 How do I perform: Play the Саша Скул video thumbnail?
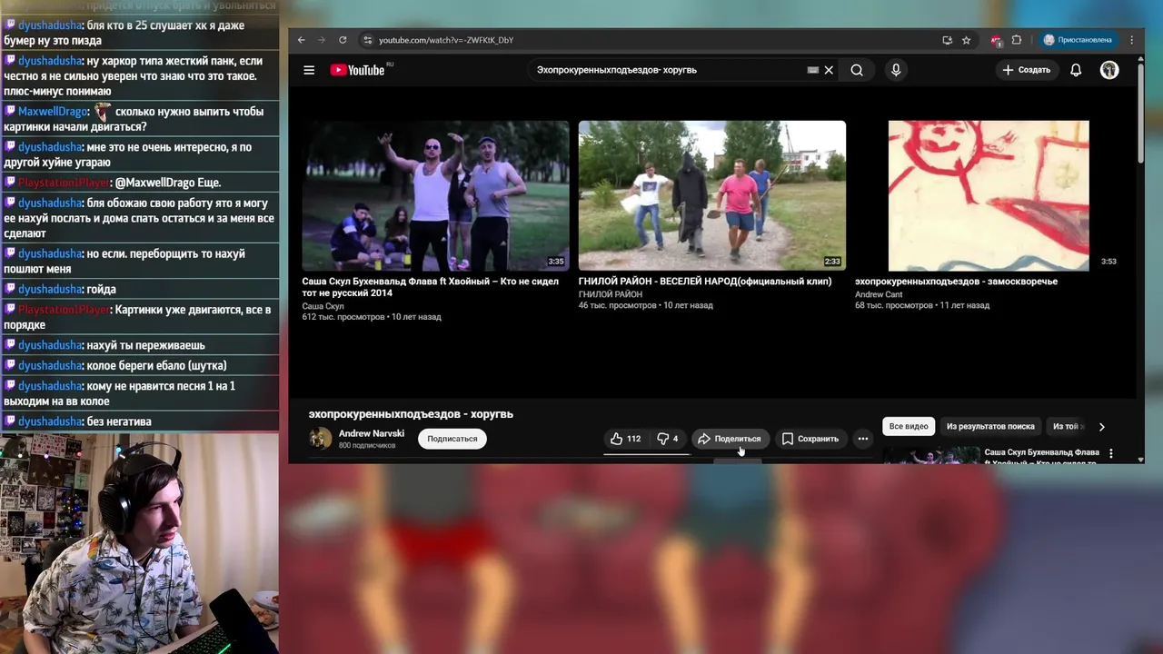[x=435, y=195]
